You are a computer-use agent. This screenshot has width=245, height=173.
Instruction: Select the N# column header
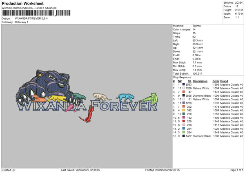[180, 81]
